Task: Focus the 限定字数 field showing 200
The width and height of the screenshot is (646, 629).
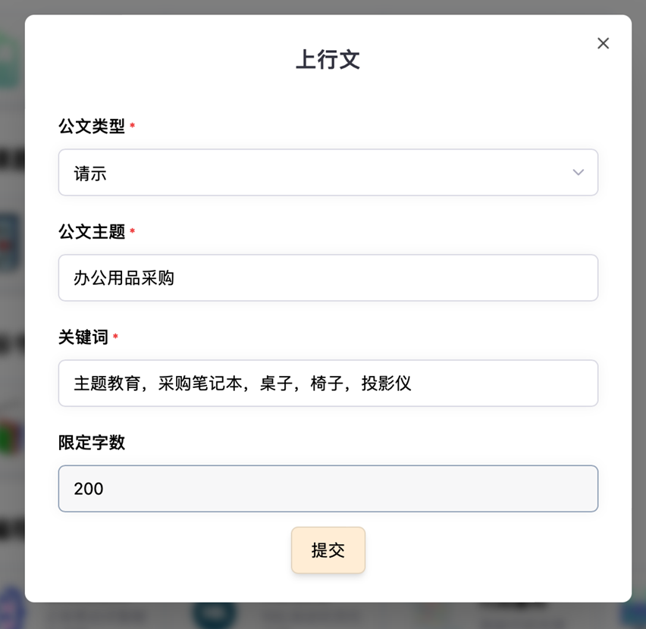Action: (328, 488)
